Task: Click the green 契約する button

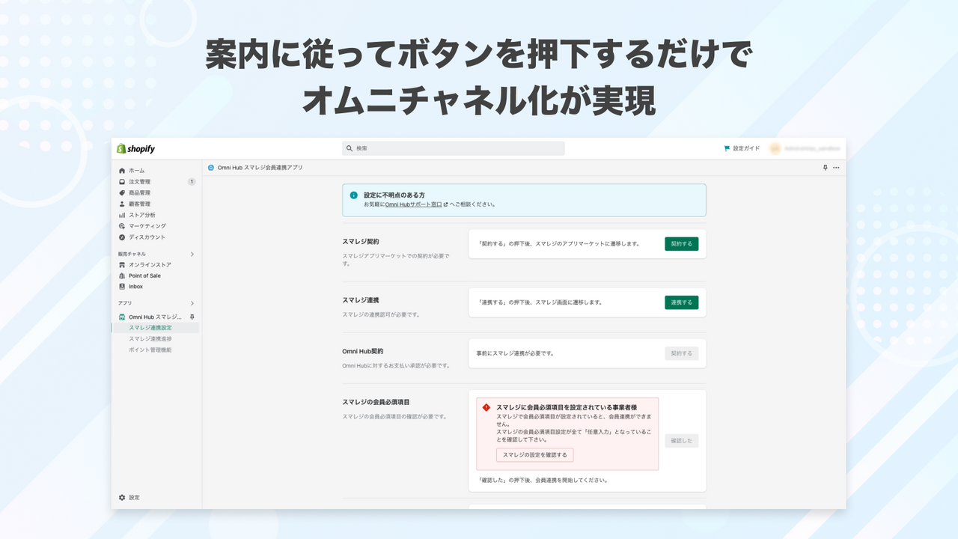Action: pyautogui.click(x=681, y=243)
